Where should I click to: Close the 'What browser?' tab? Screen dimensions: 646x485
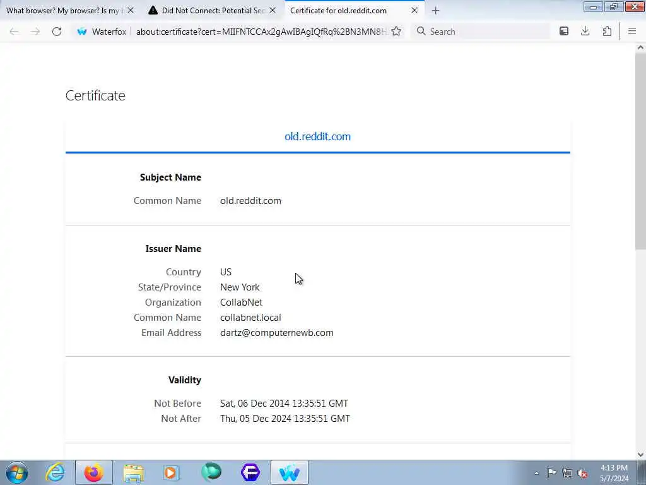[x=131, y=10]
